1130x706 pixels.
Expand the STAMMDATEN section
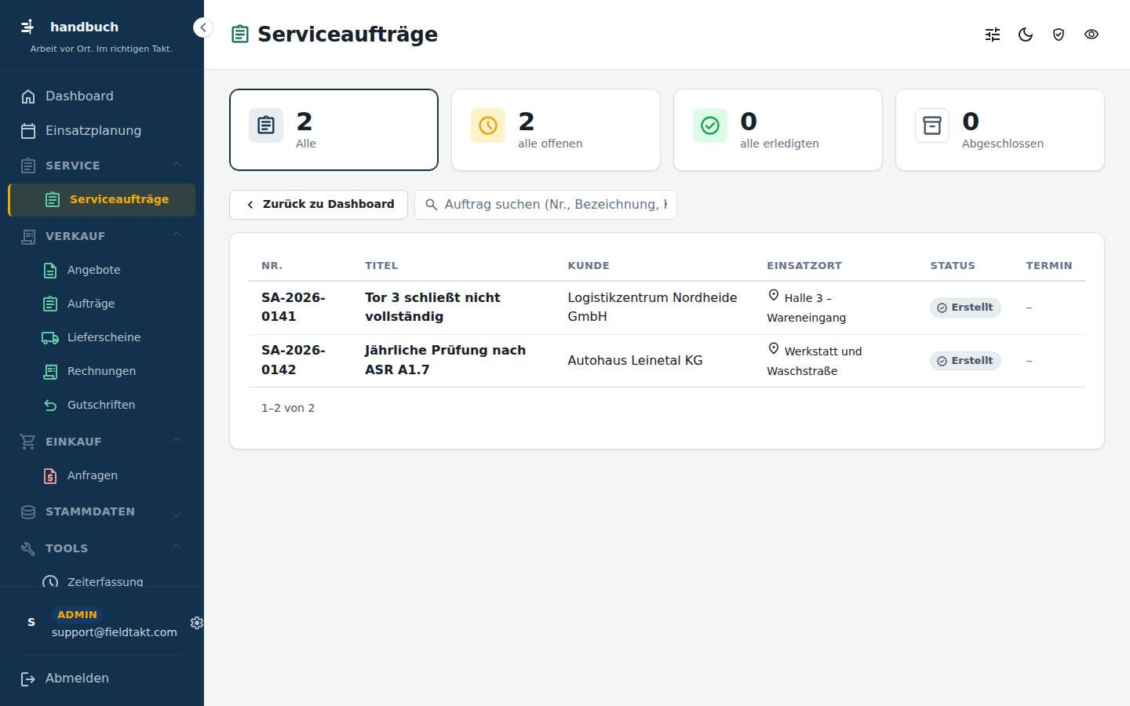(x=102, y=511)
